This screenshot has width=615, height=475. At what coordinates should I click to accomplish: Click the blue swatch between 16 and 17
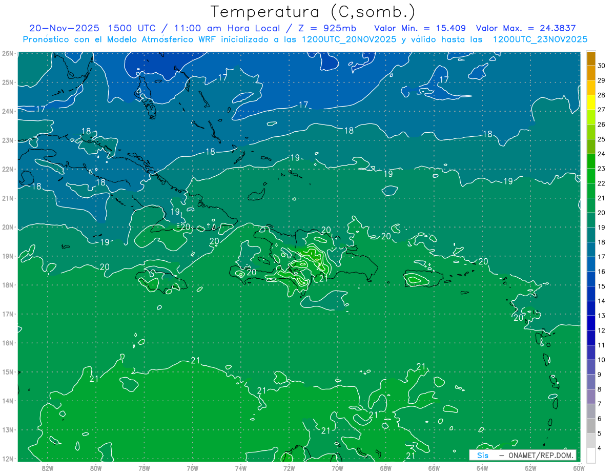[591, 264]
